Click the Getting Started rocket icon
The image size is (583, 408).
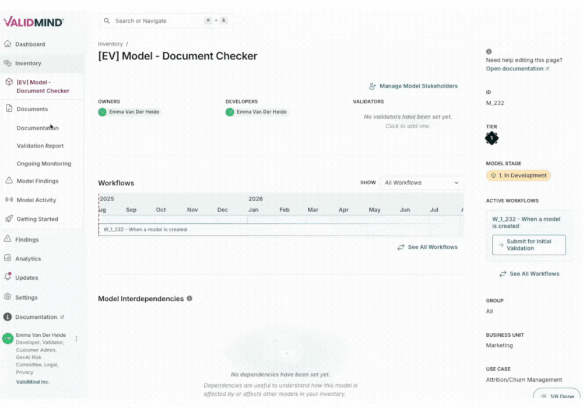click(x=9, y=219)
